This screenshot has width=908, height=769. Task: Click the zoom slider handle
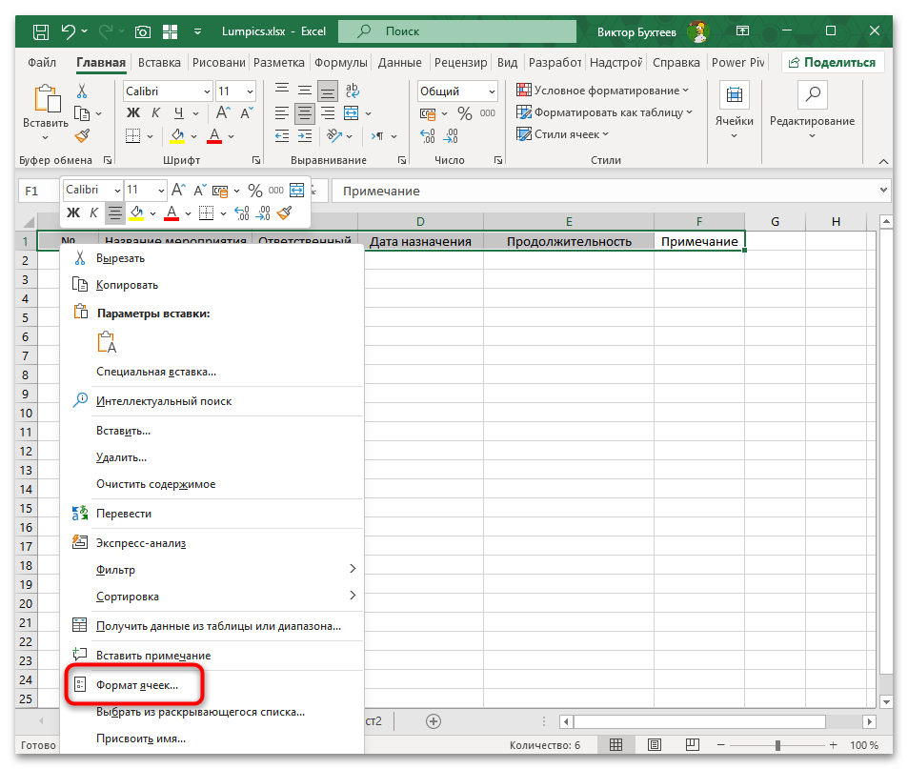tap(777, 745)
